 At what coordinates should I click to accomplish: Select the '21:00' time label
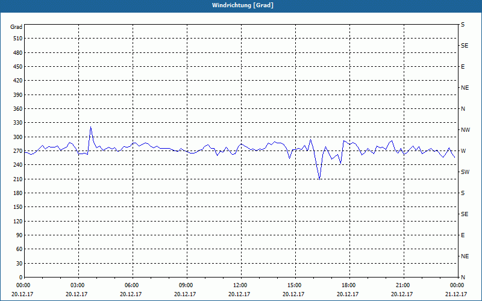click(x=403, y=285)
